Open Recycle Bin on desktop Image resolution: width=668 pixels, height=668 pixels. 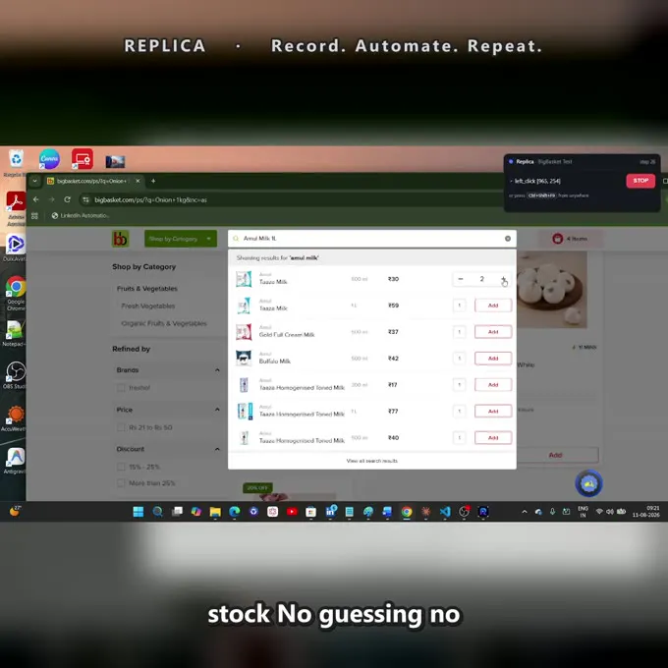pyautogui.click(x=16, y=162)
